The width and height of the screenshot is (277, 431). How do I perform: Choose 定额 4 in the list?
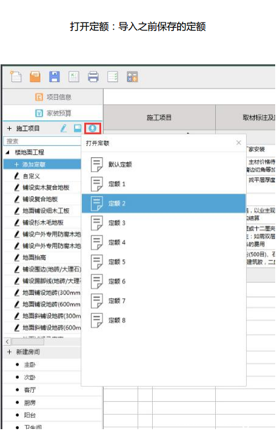pyautogui.click(x=164, y=242)
